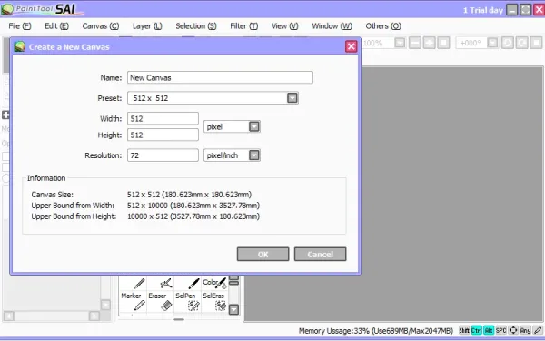Open the Filter menu
This screenshot has height=341, width=545.
tap(244, 26)
